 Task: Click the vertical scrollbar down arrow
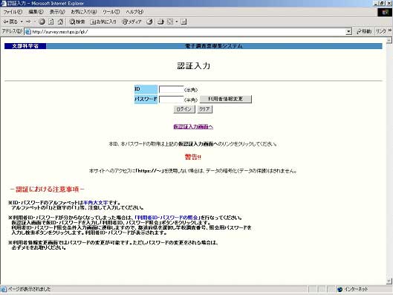(x=389, y=281)
